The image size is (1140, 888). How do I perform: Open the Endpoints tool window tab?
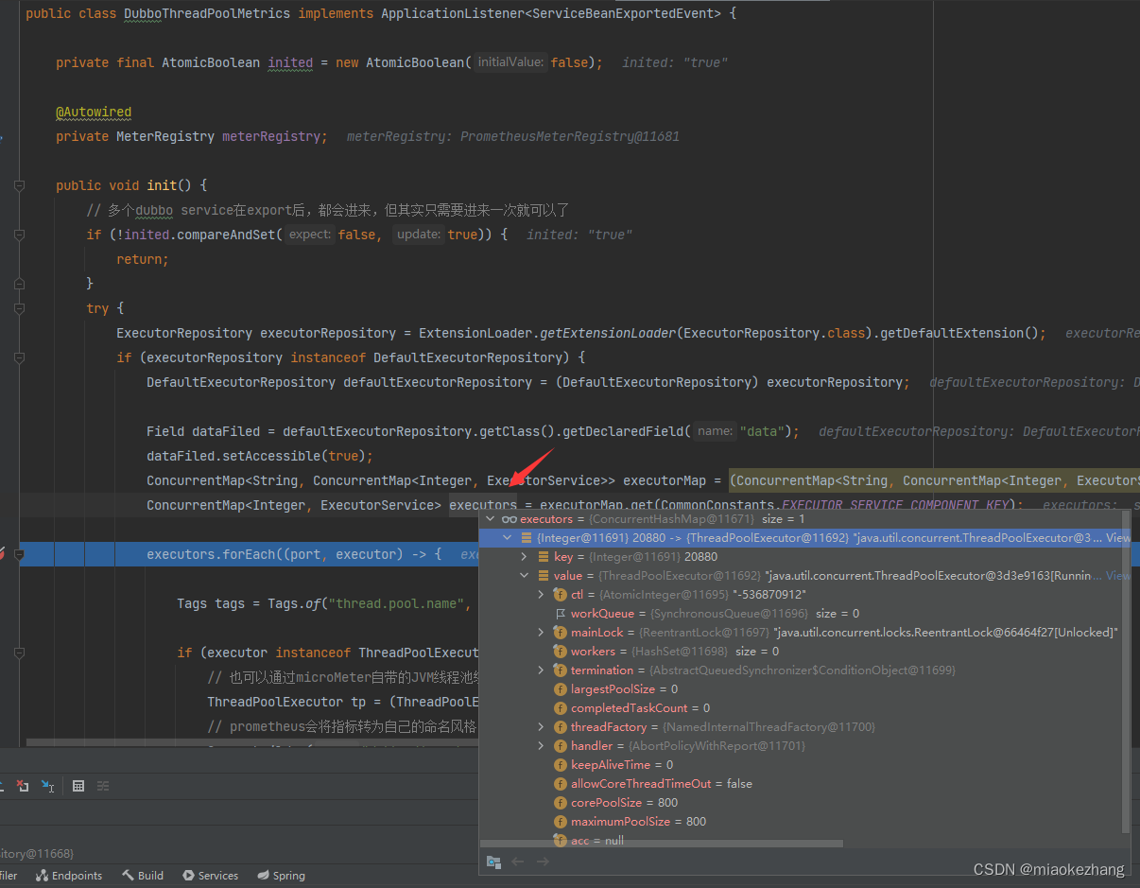[68, 876]
